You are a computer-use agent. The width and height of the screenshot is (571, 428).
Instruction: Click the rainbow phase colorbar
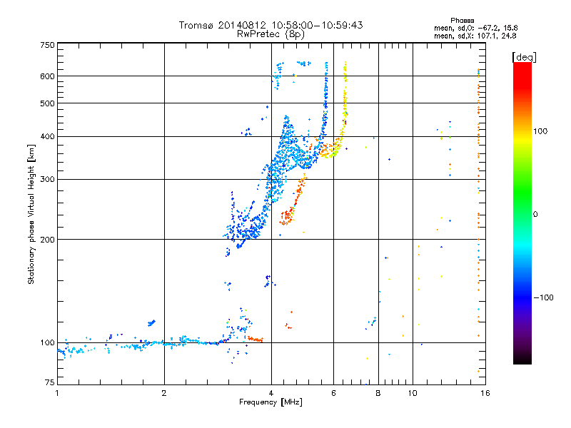point(522,213)
